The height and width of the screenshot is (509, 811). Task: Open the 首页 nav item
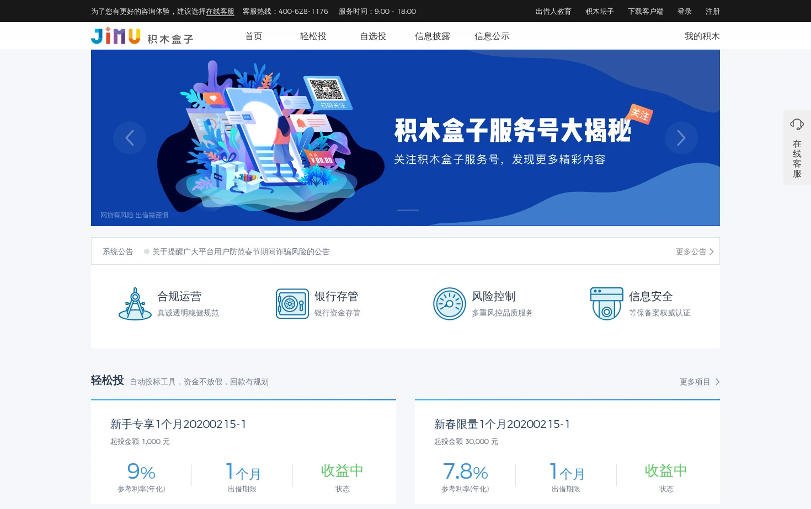pyautogui.click(x=254, y=36)
